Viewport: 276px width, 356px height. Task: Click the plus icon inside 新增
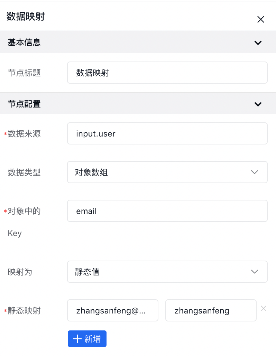pos(77,339)
